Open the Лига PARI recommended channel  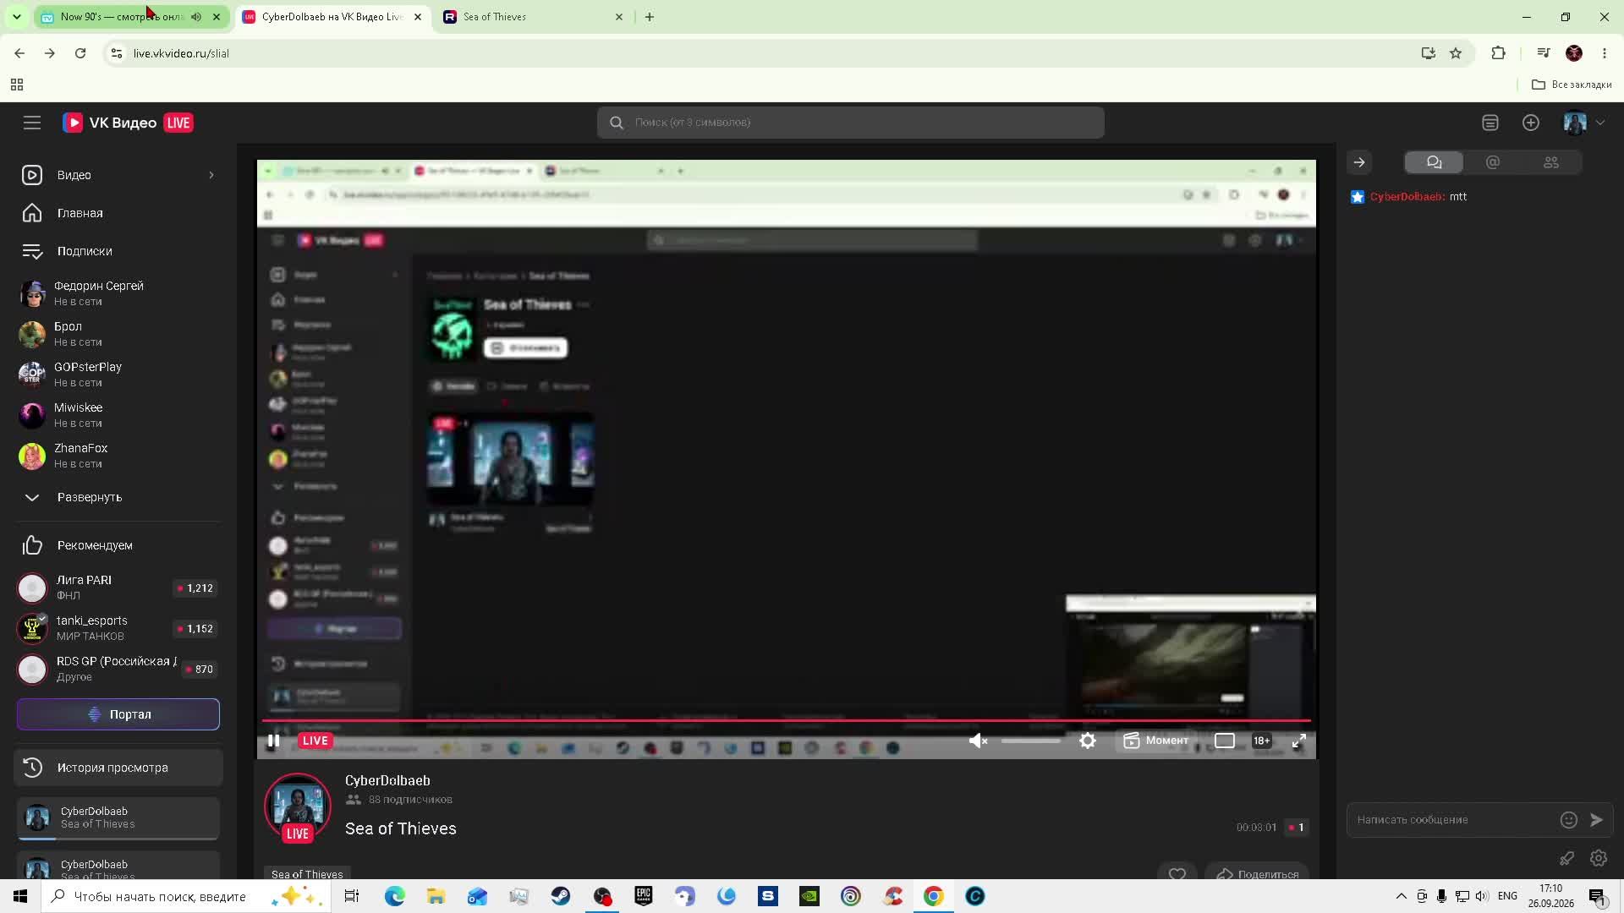tap(118, 588)
